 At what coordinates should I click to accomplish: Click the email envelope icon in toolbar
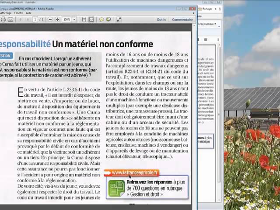[x=10, y=19]
